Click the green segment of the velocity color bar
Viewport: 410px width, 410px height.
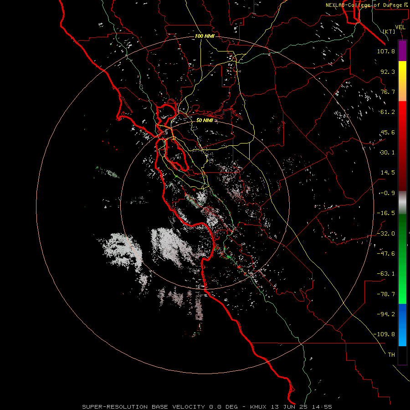[402, 259]
